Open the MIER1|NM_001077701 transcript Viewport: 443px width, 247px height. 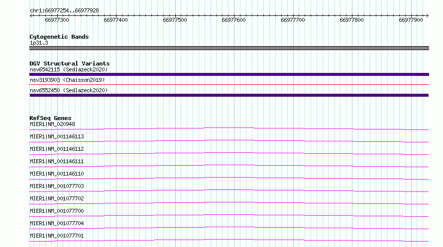point(57,236)
